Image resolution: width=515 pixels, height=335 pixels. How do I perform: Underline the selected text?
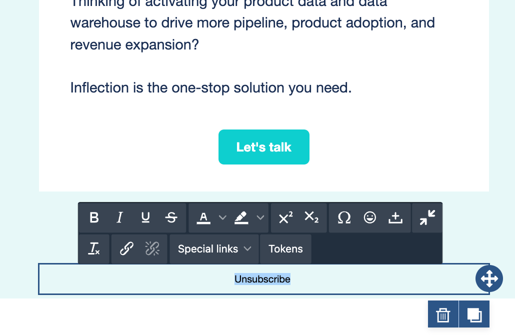[x=145, y=217]
